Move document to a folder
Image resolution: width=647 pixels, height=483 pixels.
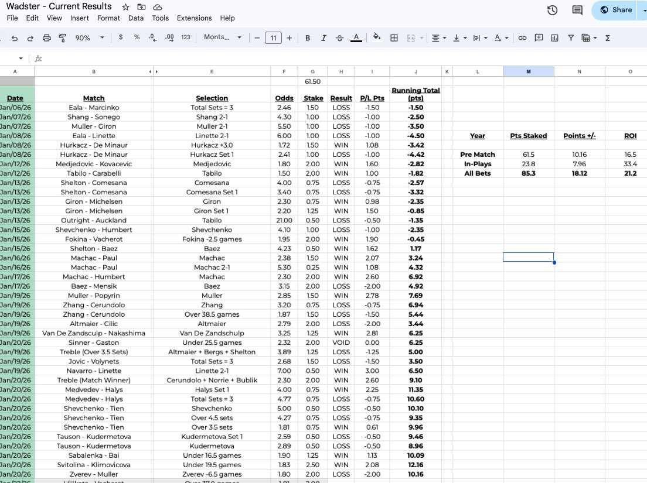point(142,7)
